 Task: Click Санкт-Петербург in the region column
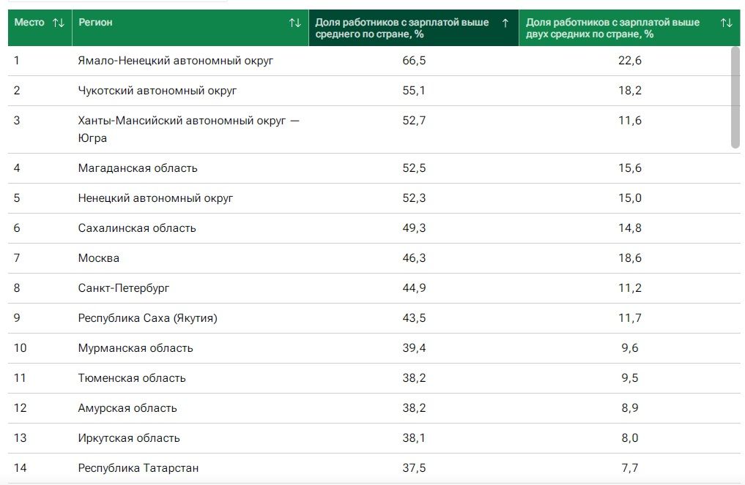coord(124,288)
